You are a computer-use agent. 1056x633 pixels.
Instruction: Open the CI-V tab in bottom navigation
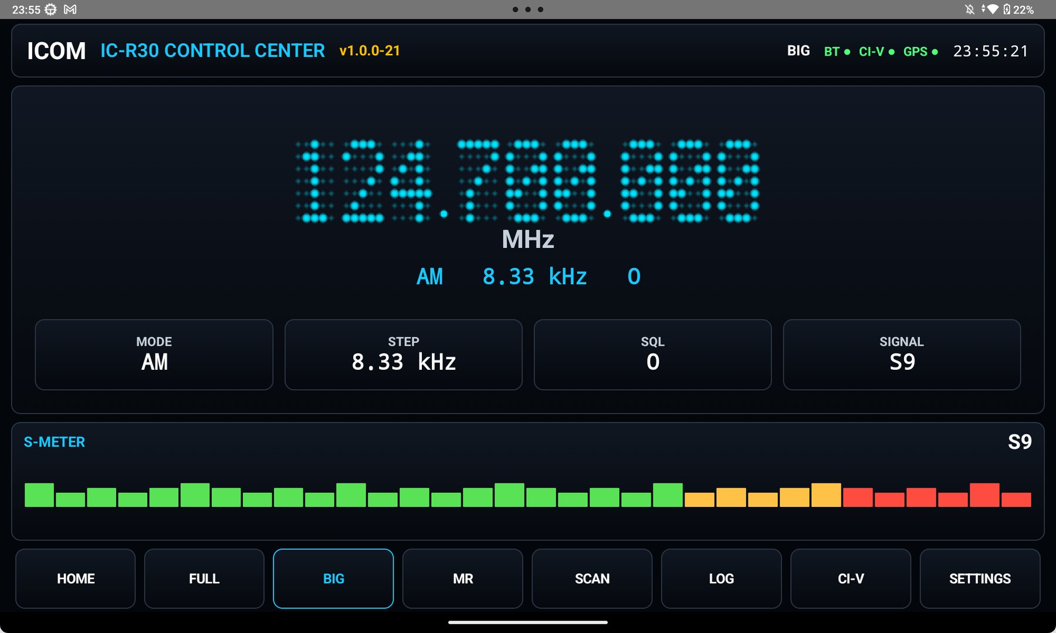851,578
